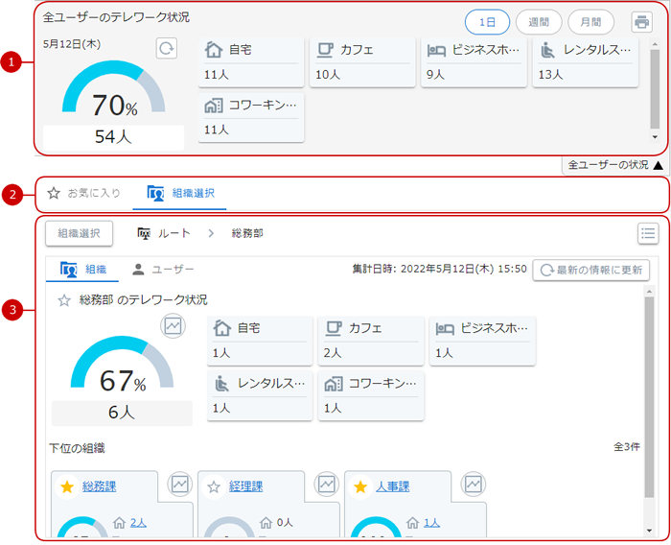Click the 67% 総務部 gauge
The height and width of the screenshot is (545, 671).
[122, 364]
